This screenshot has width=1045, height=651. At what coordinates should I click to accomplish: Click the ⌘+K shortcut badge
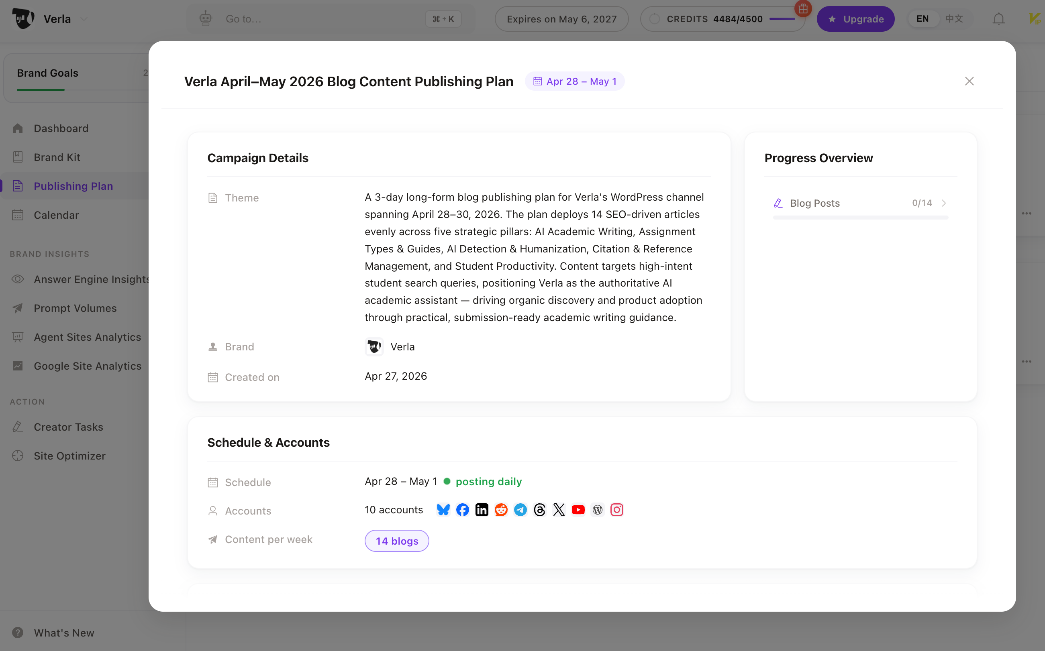click(443, 19)
